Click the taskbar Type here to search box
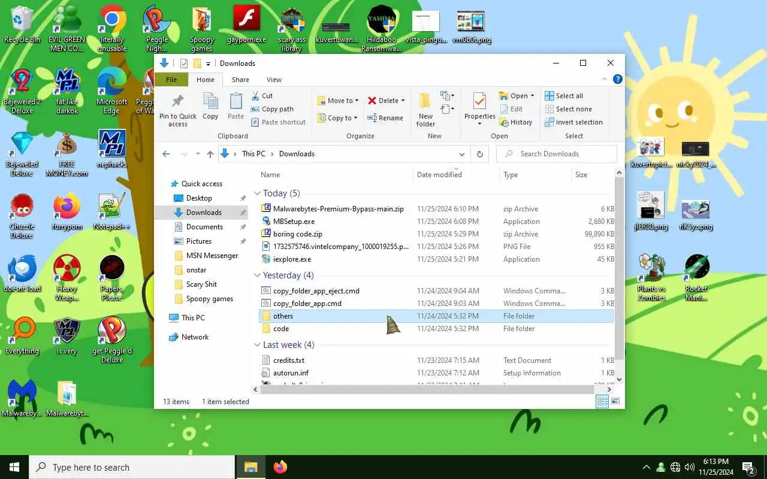Viewport: 767px width, 479px height. click(x=132, y=467)
